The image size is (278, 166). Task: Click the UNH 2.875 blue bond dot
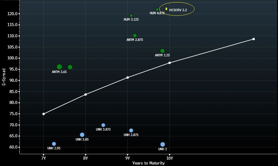(x=131, y=131)
